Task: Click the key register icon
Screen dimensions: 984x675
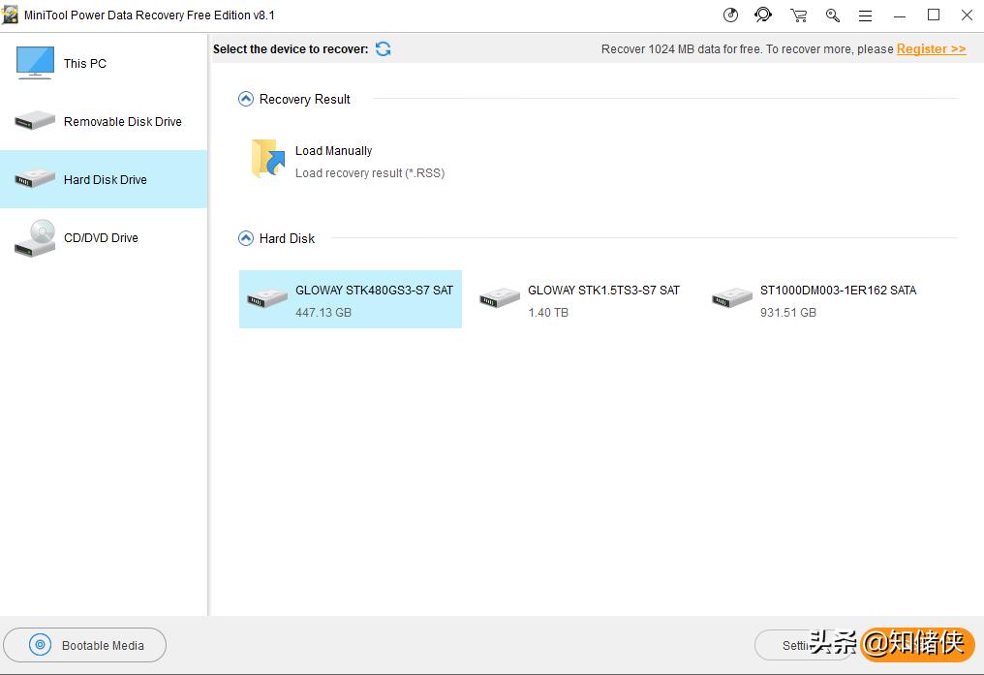Action: [x=833, y=15]
